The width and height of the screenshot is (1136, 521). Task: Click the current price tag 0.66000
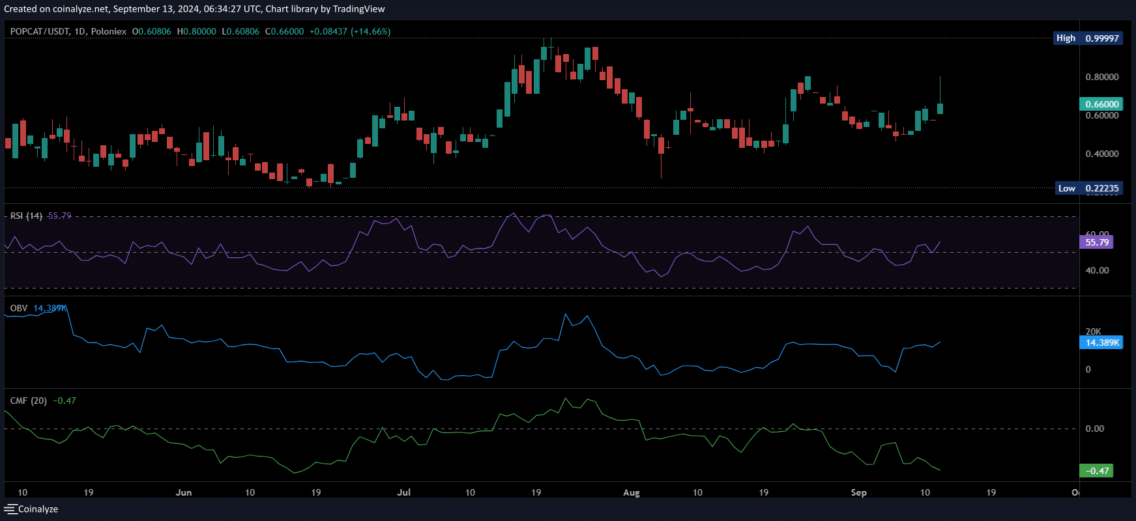coord(1101,104)
